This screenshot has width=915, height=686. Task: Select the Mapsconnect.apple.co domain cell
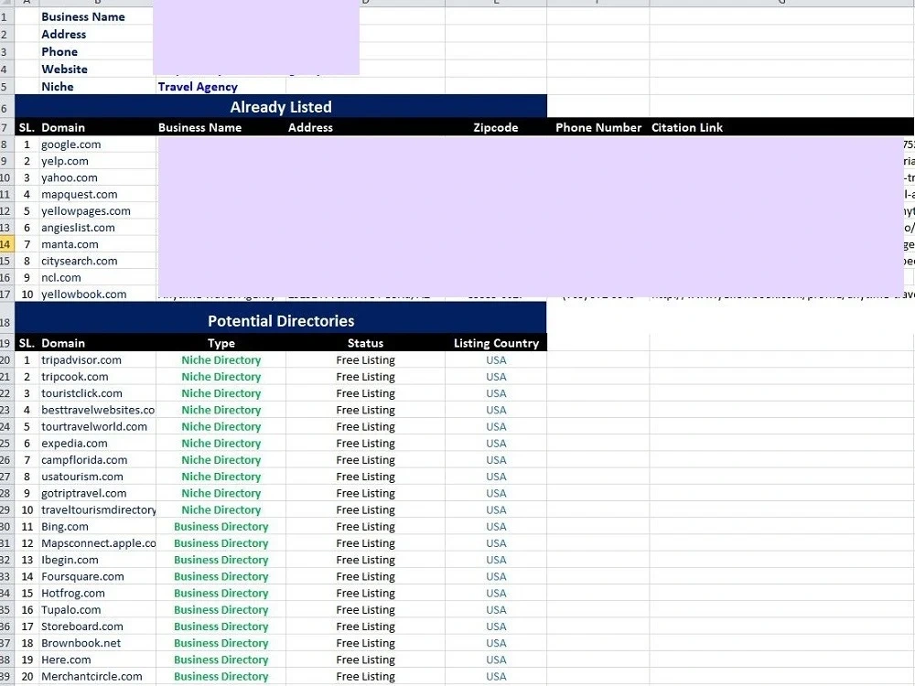coord(98,542)
